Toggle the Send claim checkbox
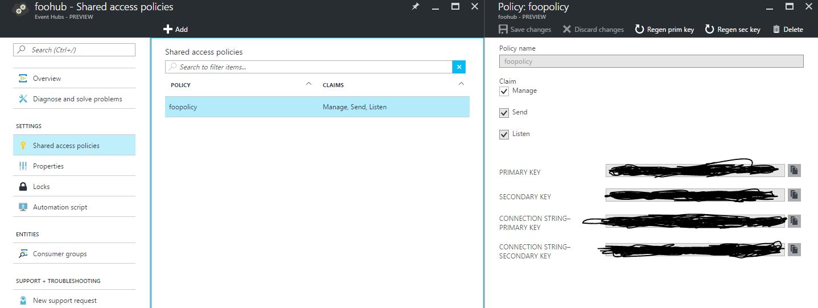818x308 pixels. coord(504,113)
